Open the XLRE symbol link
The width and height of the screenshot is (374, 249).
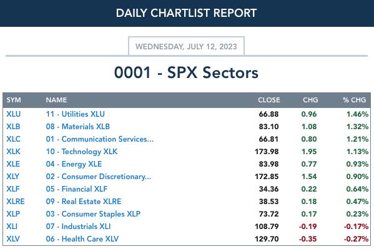coord(16,202)
